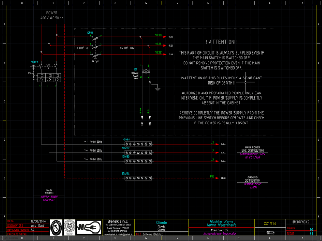Click the 'XX1914' project code
Screen dimensions: 322x241
click(x=270, y=224)
